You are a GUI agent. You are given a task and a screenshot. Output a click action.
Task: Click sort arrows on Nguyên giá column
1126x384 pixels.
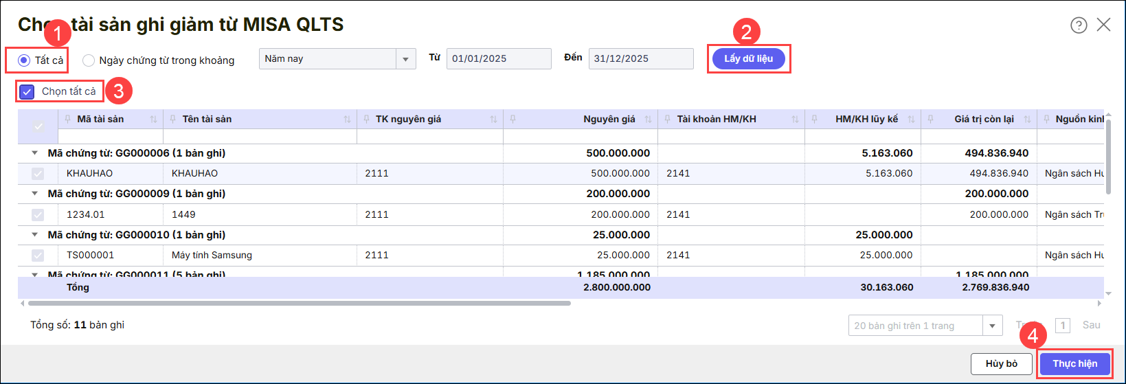tap(648, 120)
